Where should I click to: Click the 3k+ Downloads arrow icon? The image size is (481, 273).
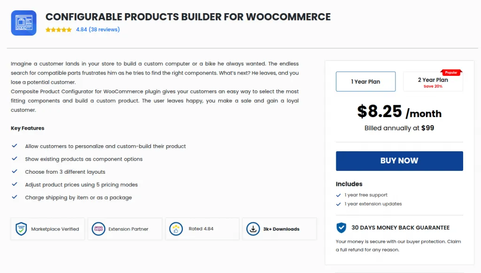coord(253,229)
